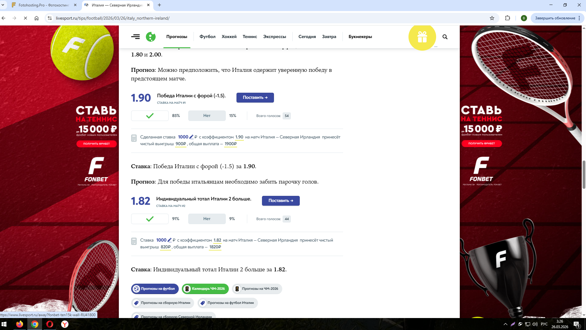Open the volume control in system tray
Image resolution: width=586 pixels, height=330 pixels.
tap(535, 324)
